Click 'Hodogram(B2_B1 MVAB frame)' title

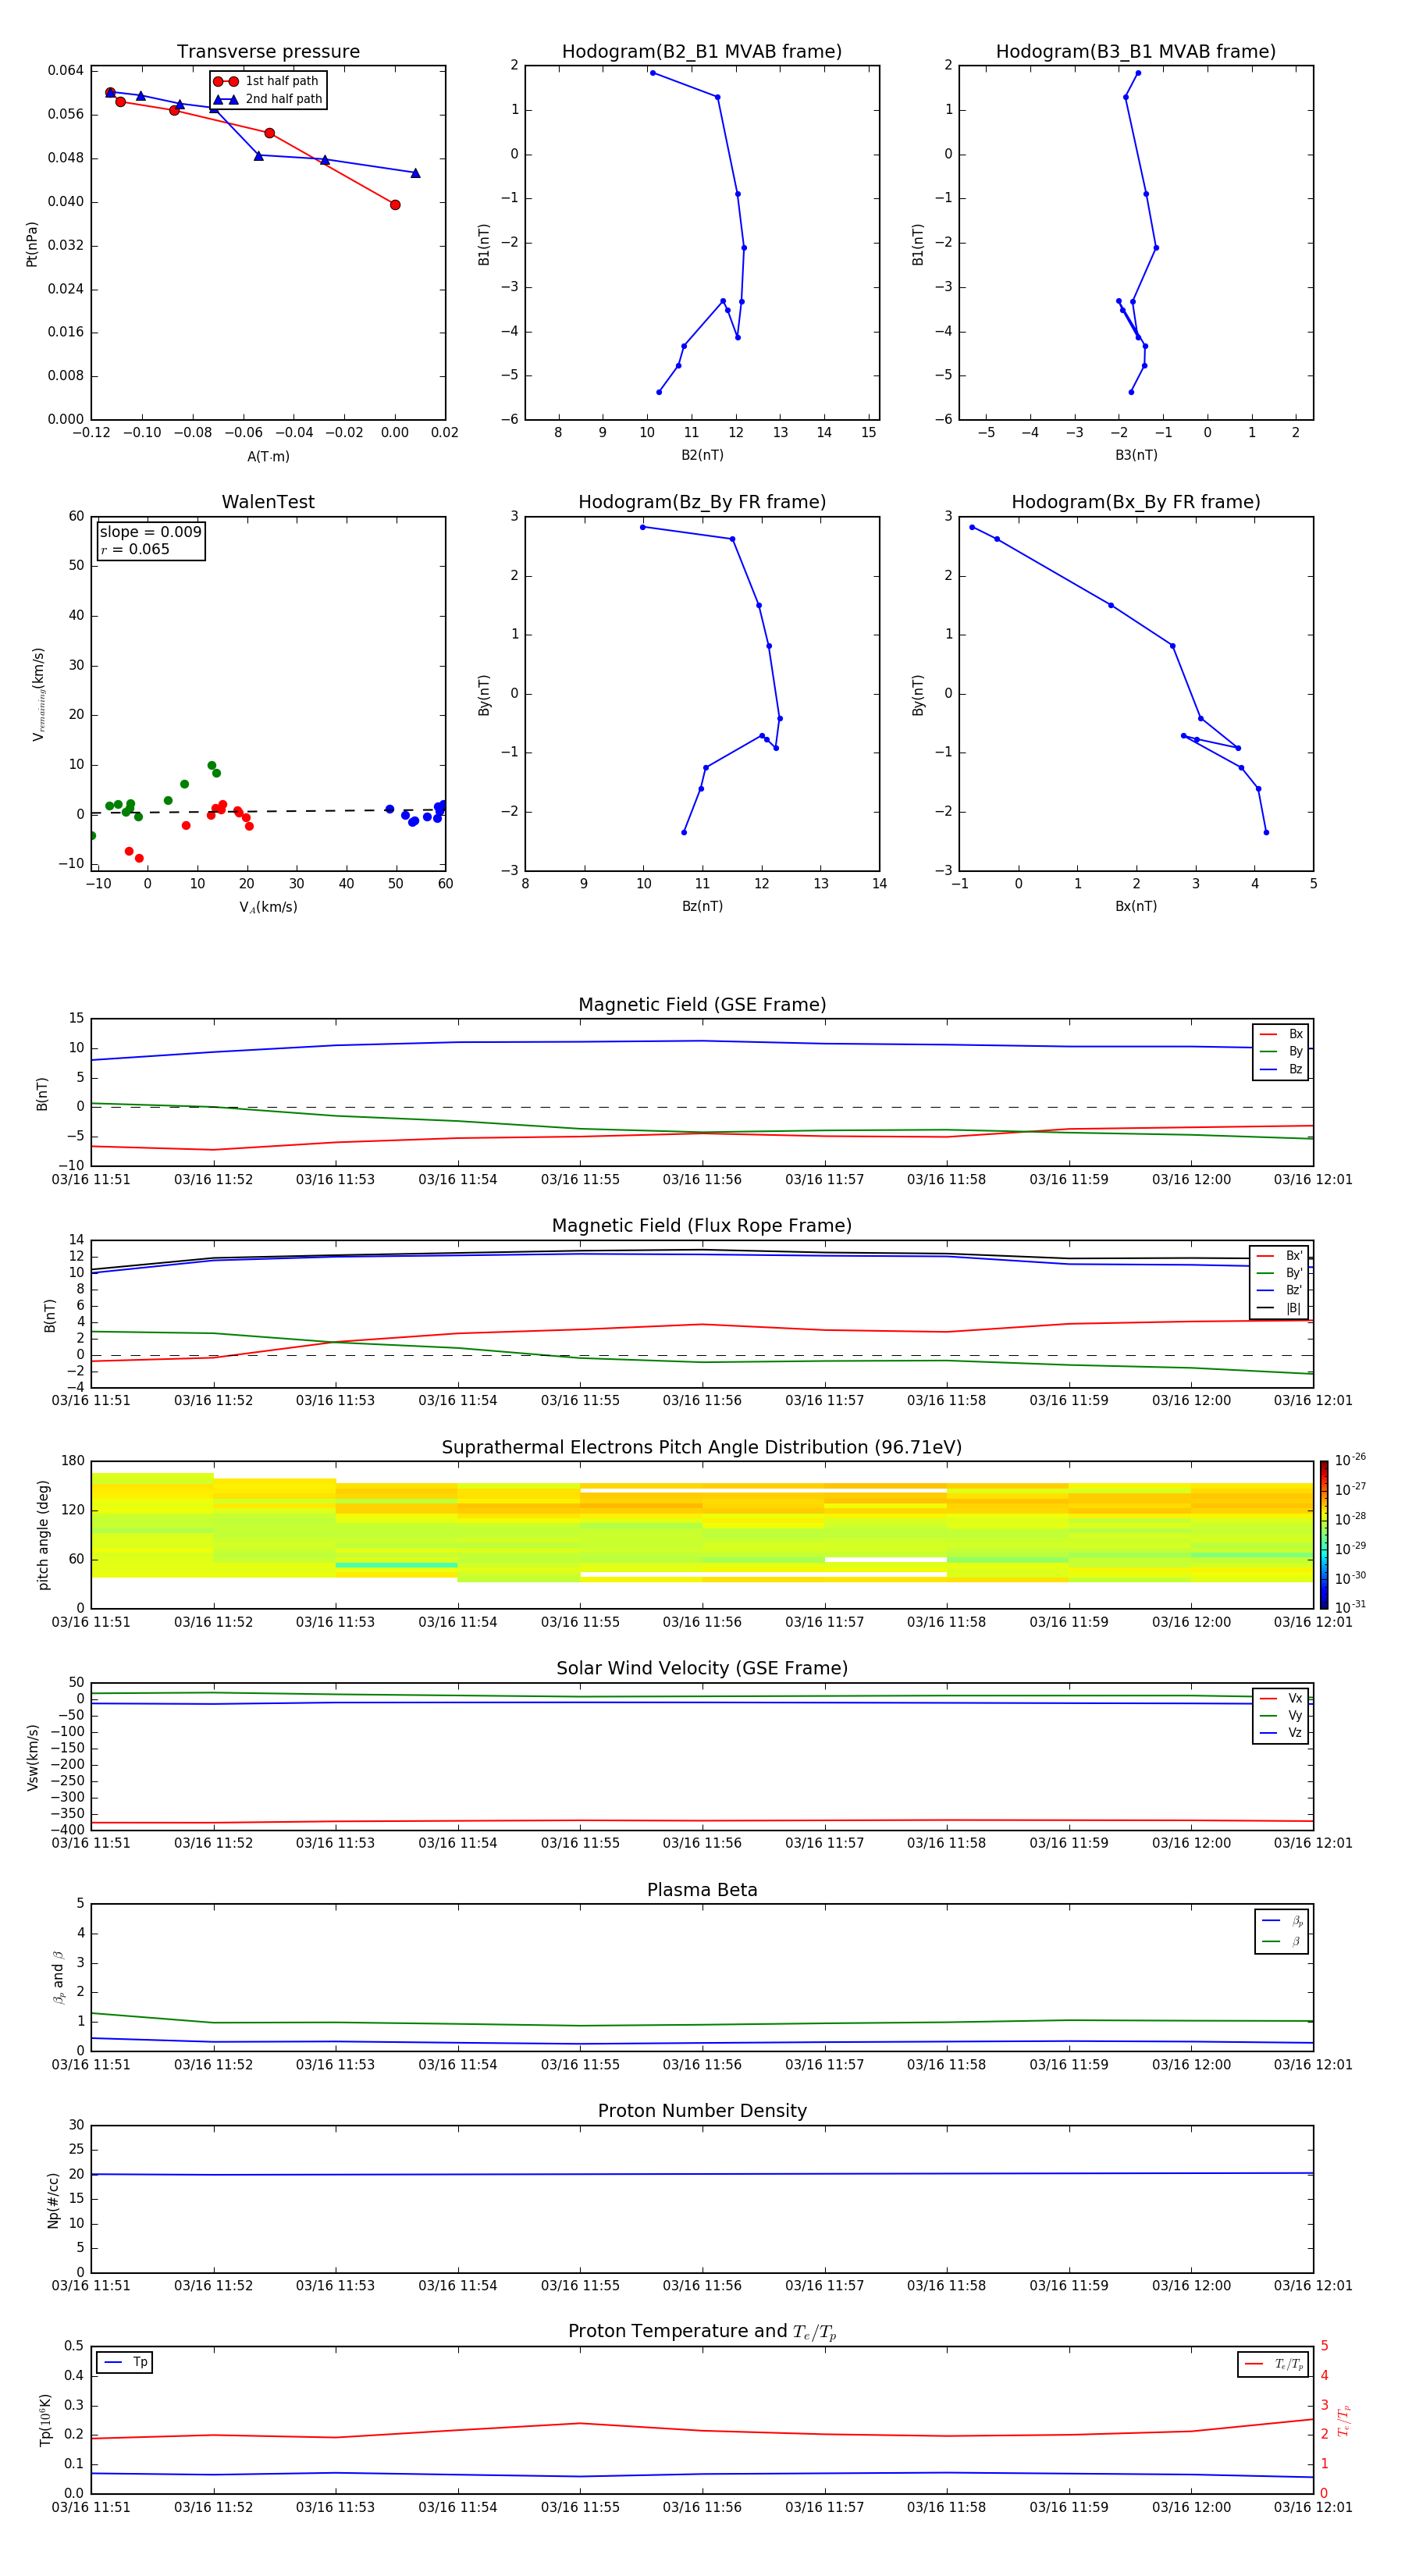click(x=702, y=51)
